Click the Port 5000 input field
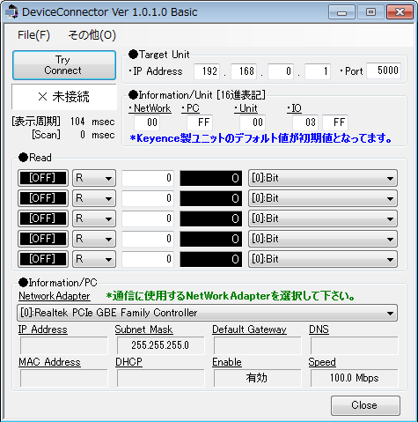The image size is (418, 422). point(384,70)
